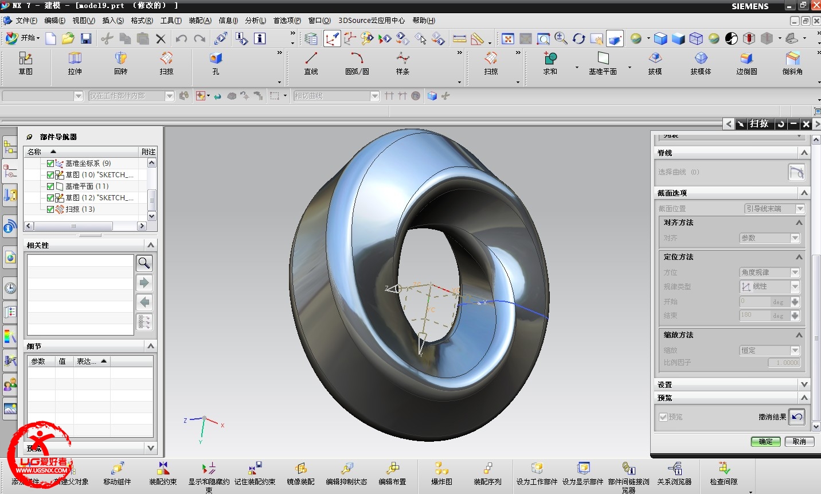The height and width of the screenshot is (494, 821).
Task: Click the spine curve selection icon
Action: pyautogui.click(x=796, y=172)
